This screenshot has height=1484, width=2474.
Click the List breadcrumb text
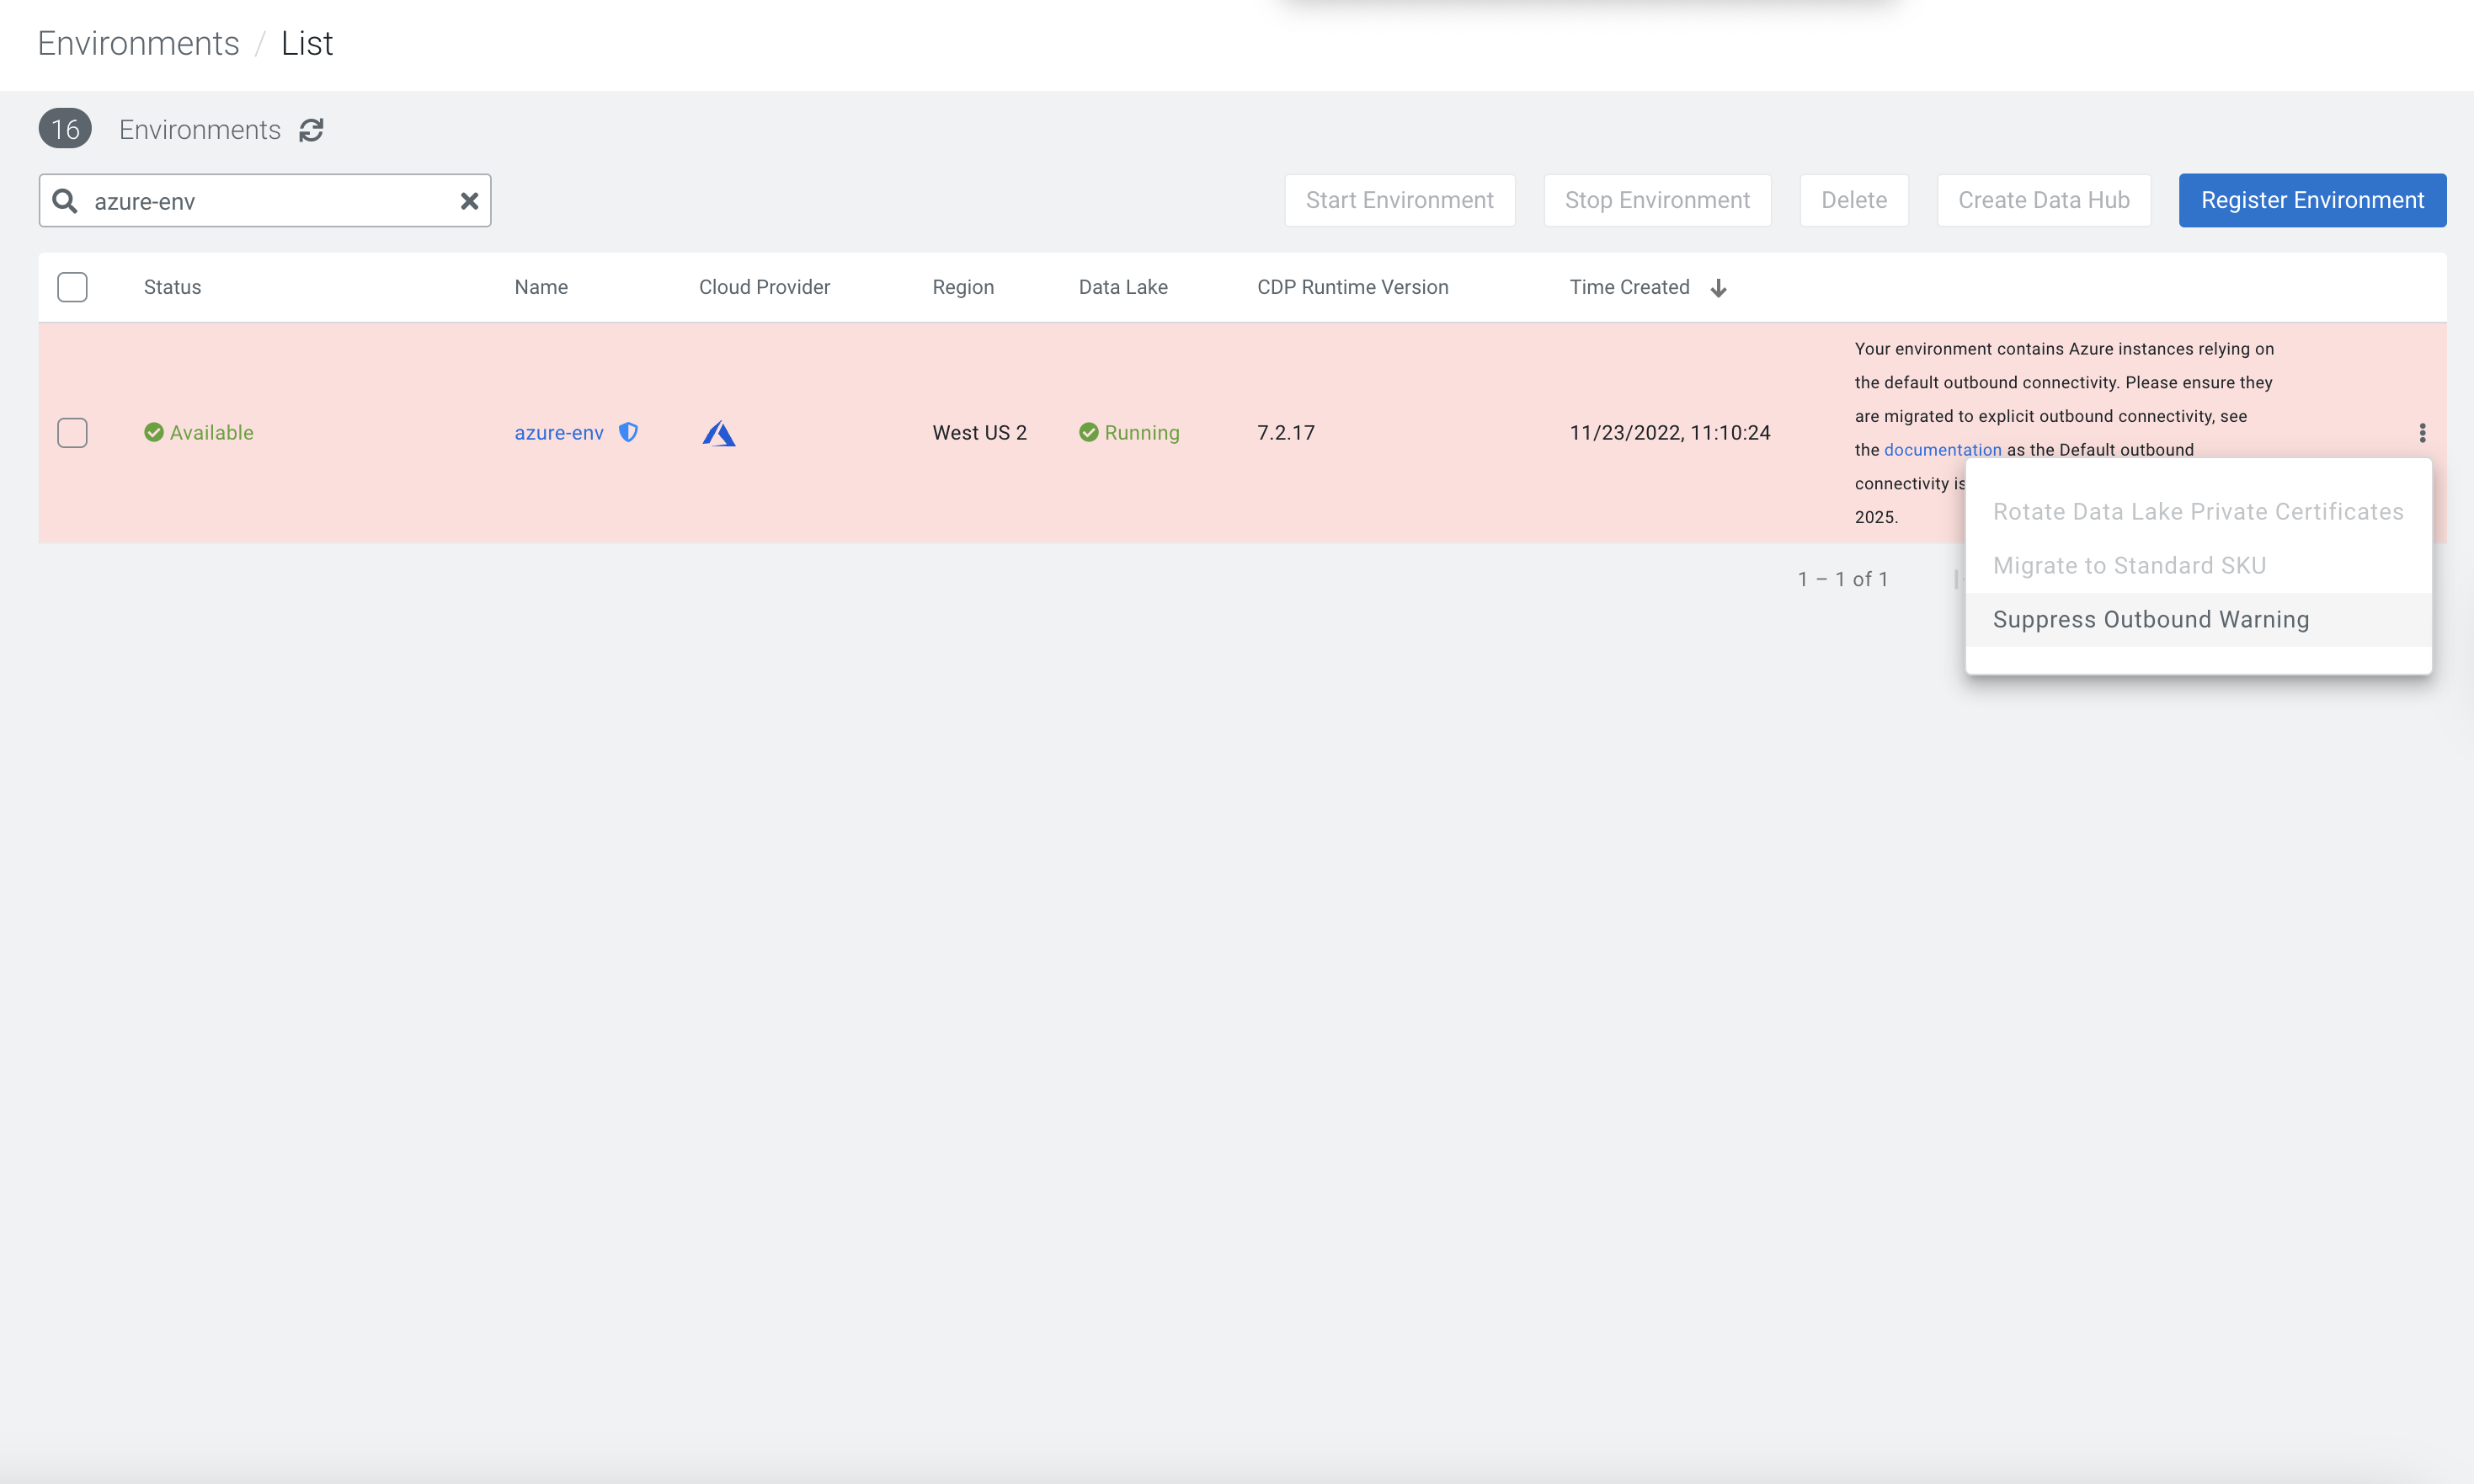click(x=307, y=43)
